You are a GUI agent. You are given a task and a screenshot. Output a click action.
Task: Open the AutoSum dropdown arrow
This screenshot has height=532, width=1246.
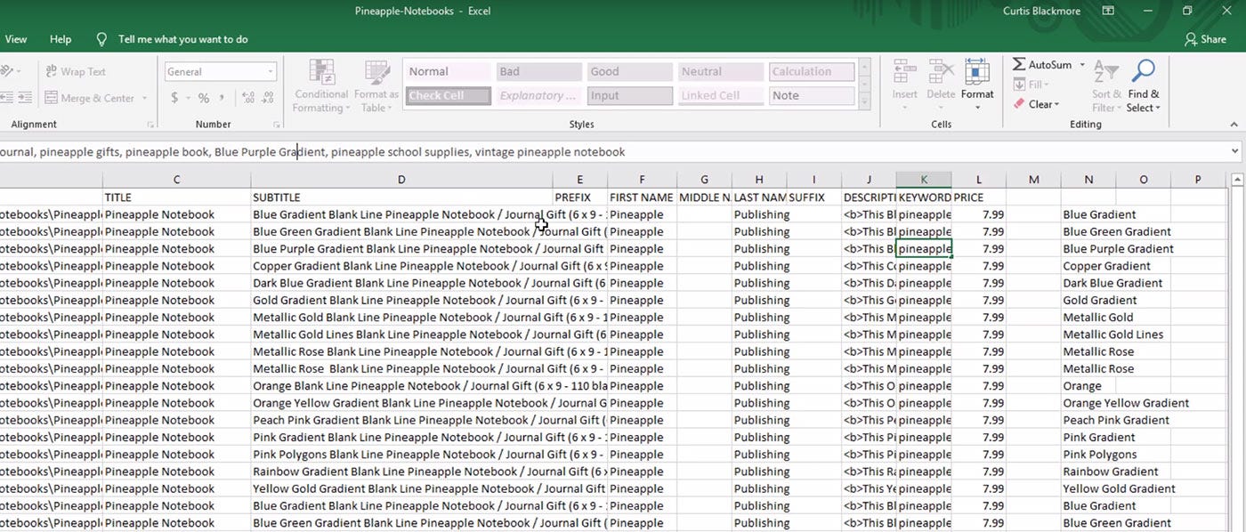pos(1082,65)
